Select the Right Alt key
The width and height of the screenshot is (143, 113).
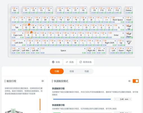click(91, 51)
